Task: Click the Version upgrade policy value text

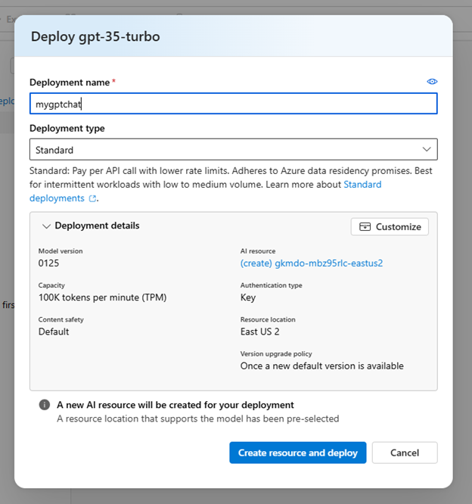Action: click(x=321, y=366)
